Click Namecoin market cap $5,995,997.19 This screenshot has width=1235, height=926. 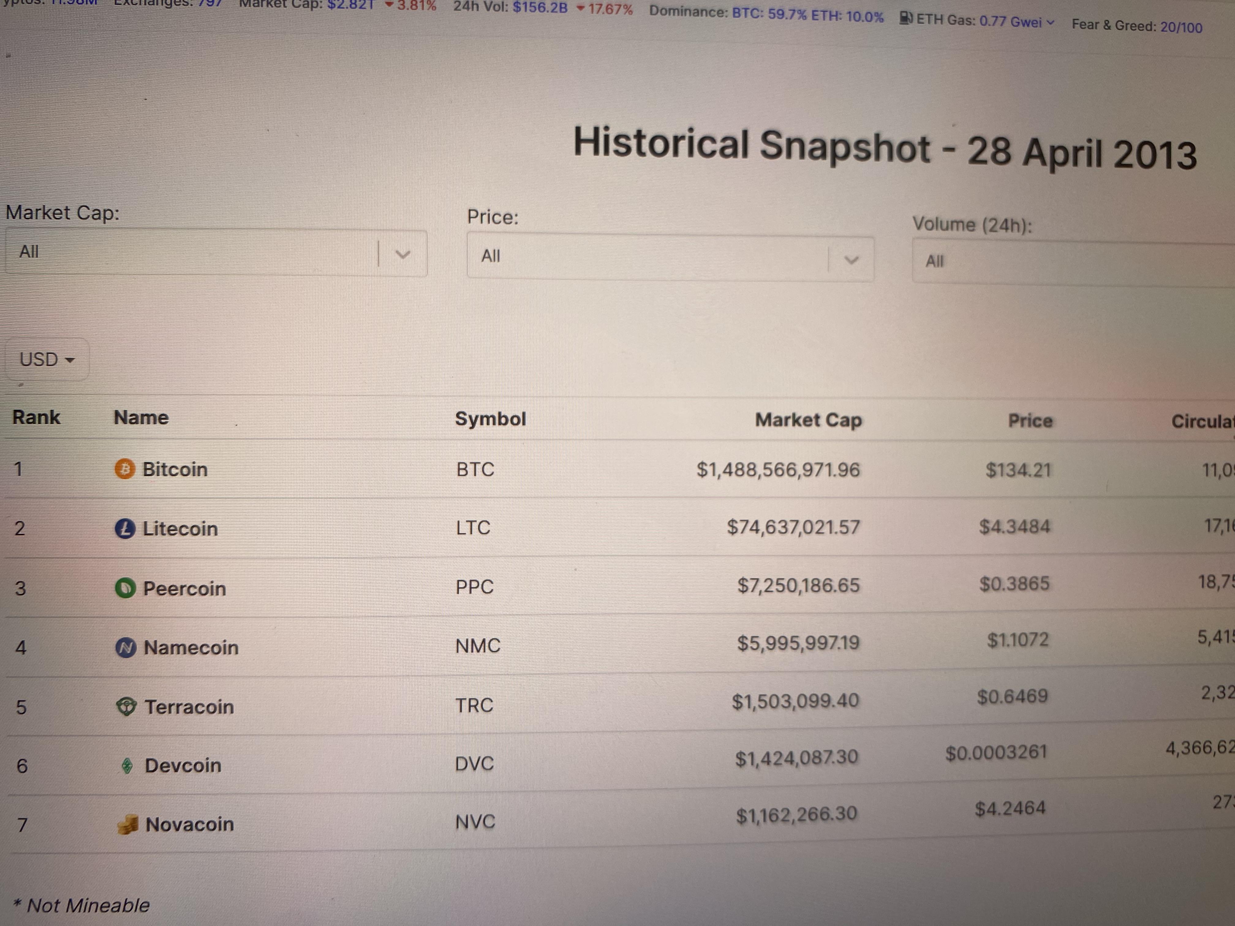[x=799, y=643]
